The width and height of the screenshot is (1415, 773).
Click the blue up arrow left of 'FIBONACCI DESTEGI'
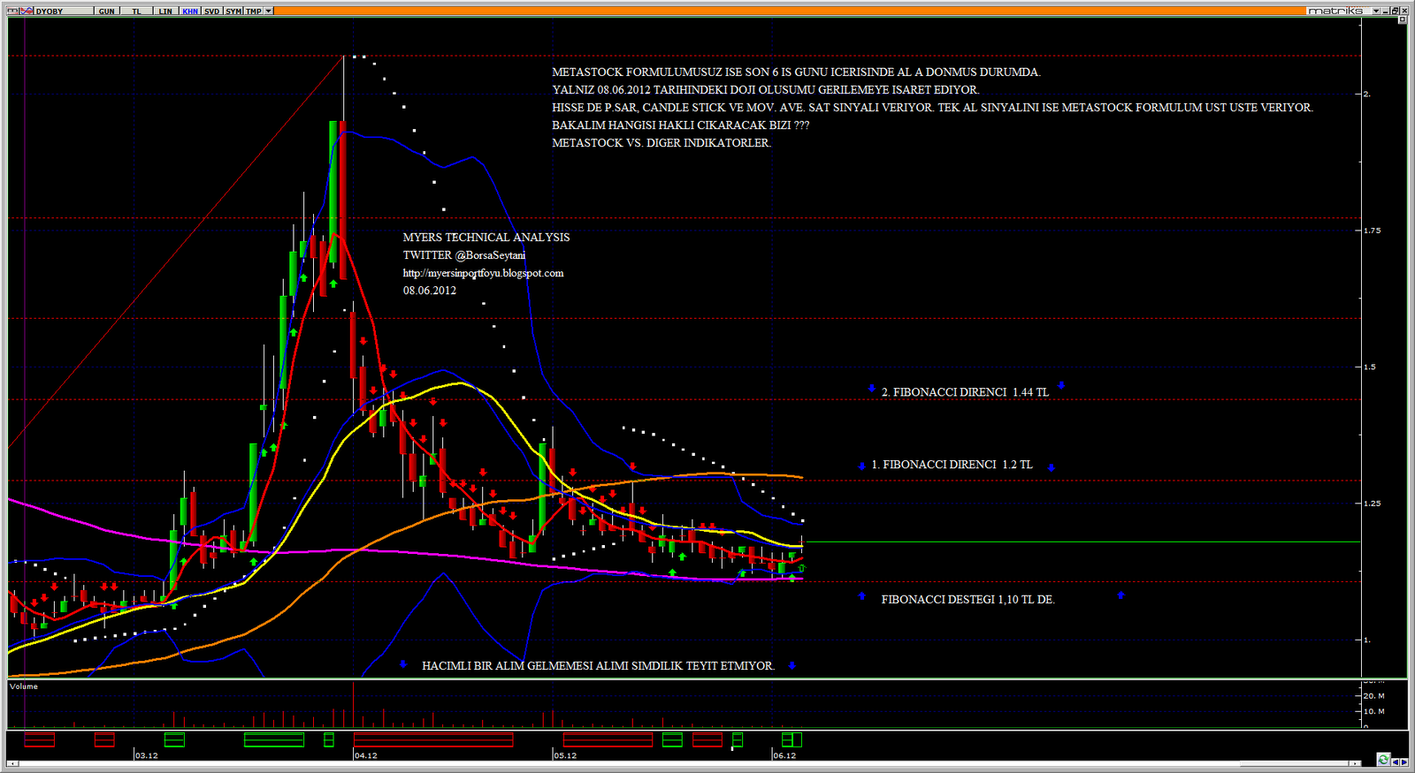tap(862, 596)
